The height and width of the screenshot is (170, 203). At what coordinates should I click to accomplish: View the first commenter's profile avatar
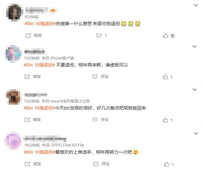click(x=14, y=12)
